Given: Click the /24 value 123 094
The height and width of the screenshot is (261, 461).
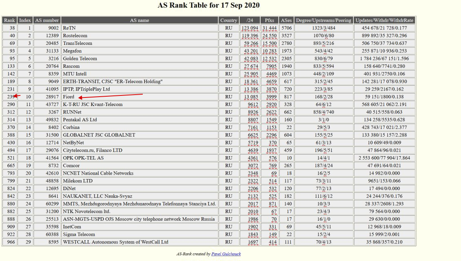Looking at the screenshot, I should 250,28.
